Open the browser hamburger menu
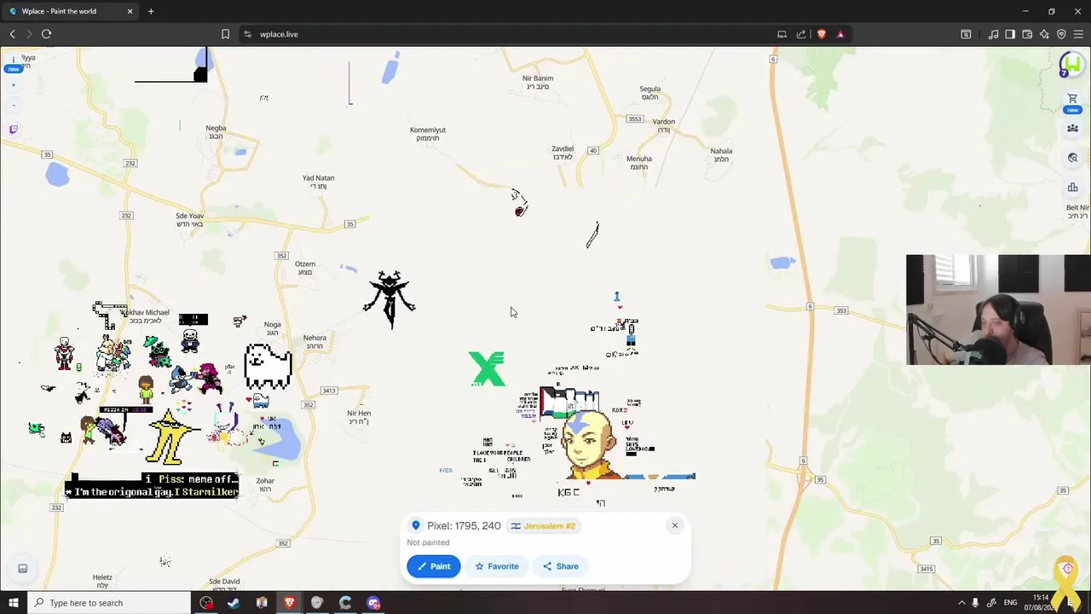The width and height of the screenshot is (1091, 614). pos(1078,34)
